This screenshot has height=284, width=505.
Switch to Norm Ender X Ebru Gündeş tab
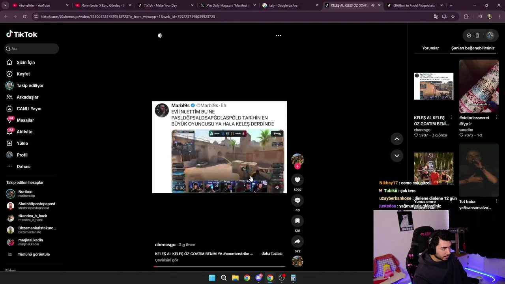tap(103, 6)
